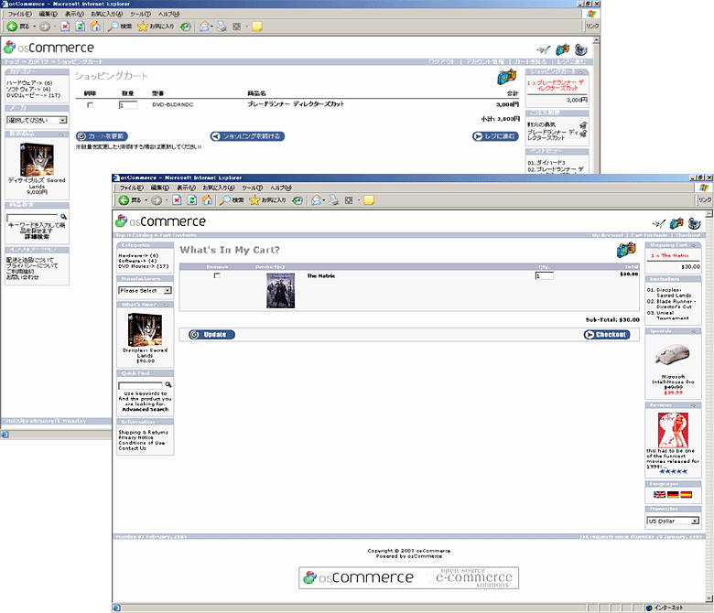The height and width of the screenshot is (613, 714).
Task: Click cart header icon in English store
Action: tap(676, 223)
